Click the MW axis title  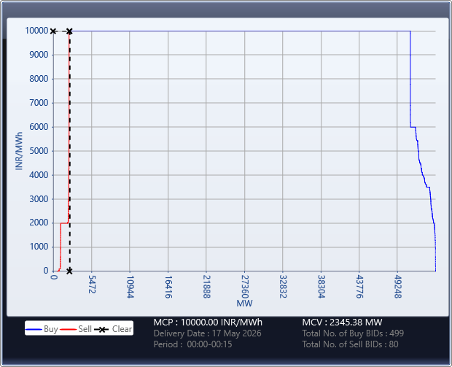244,304
